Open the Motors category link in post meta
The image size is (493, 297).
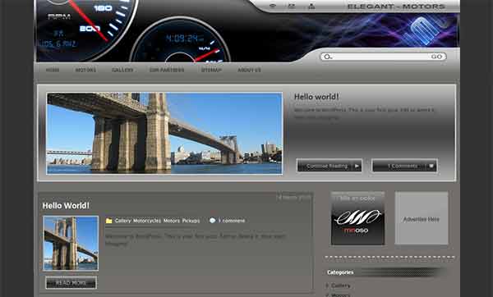pyautogui.click(x=172, y=221)
